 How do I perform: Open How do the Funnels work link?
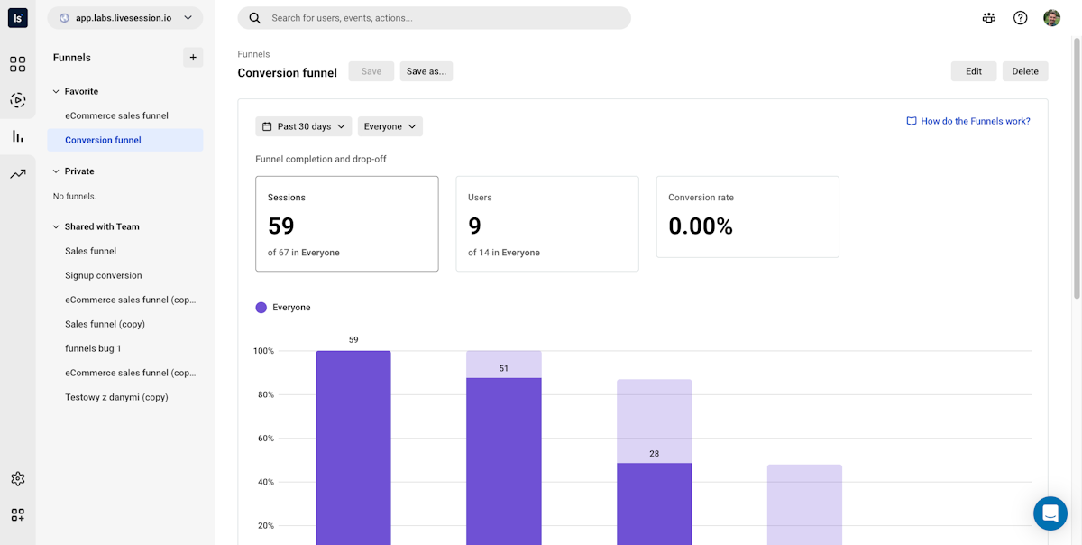[x=968, y=121]
